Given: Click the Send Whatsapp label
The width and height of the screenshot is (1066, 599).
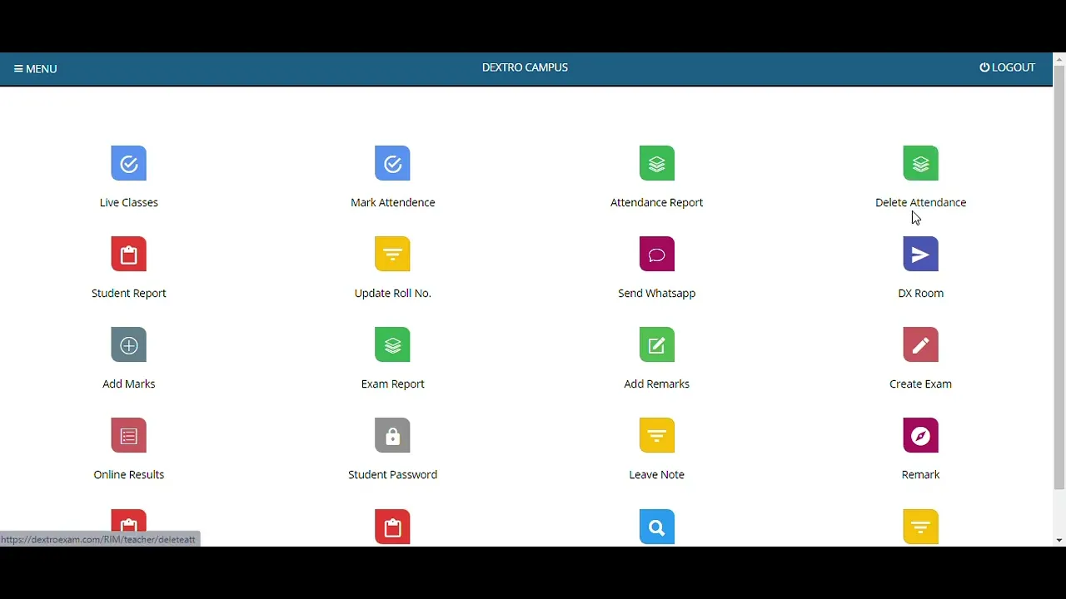Looking at the screenshot, I should (x=657, y=294).
